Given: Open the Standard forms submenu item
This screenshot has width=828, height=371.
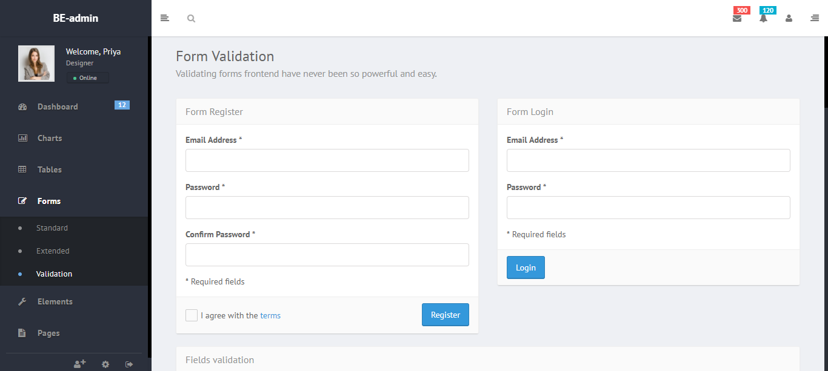Looking at the screenshot, I should tap(52, 228).
